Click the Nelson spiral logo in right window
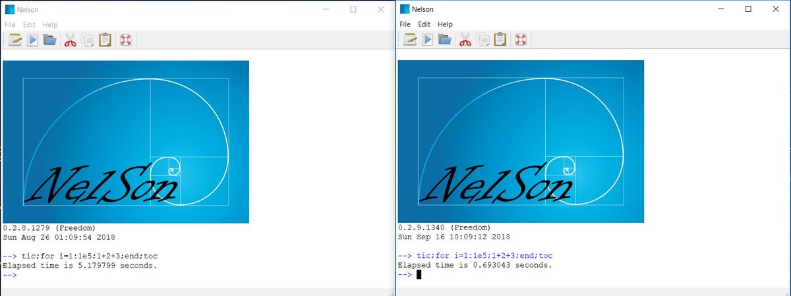The image size is (791, 296). (x=521, y=142)
